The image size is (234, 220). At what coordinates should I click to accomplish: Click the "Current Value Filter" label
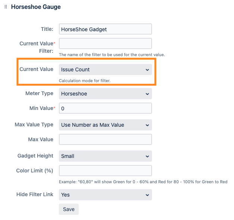pyautogui.click(x=36, y=47)
